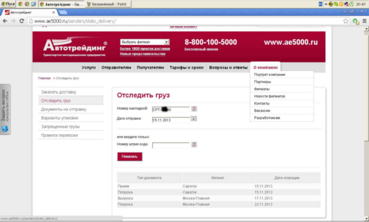Open Тарифы и сроки navigation item
The width and height of the screenshot is (369, 222).
[186, 67]
